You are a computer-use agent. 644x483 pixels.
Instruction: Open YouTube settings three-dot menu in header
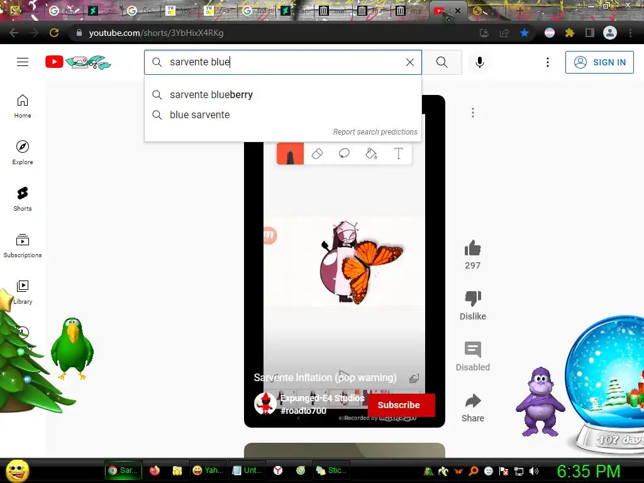[548, 62]
